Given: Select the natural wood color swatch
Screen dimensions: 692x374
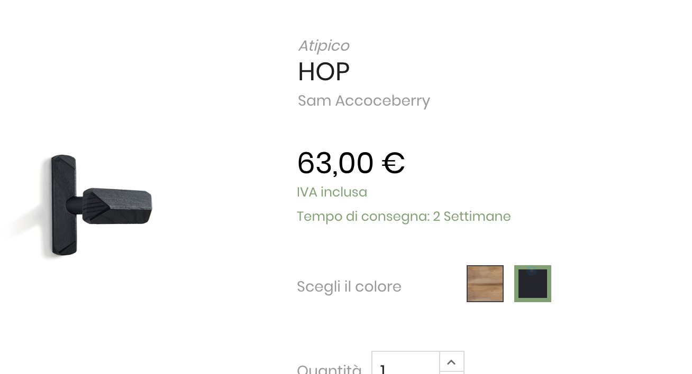Looking at the screenshot, I should click(x=485, y=284).
